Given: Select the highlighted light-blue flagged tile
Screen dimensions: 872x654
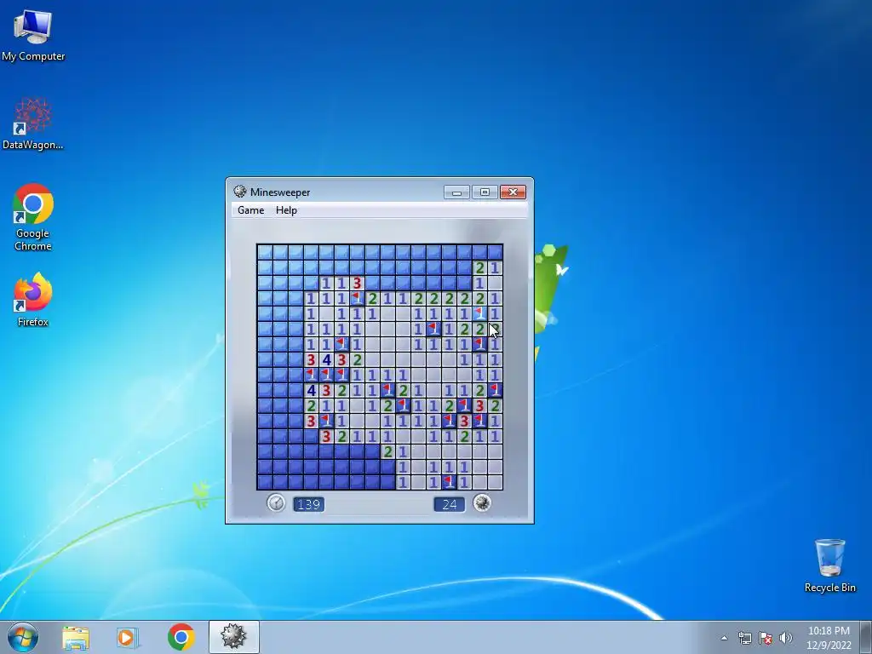Looking at the screenshot, I should pyautogui.click(x=480, y=313).
